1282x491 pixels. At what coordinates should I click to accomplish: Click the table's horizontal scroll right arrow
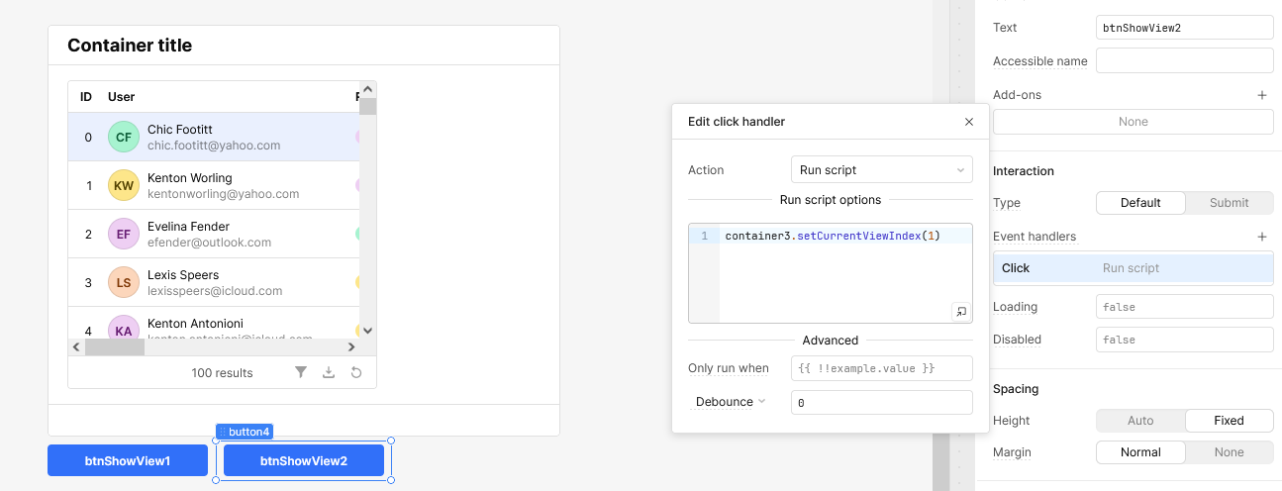point(350,347)
